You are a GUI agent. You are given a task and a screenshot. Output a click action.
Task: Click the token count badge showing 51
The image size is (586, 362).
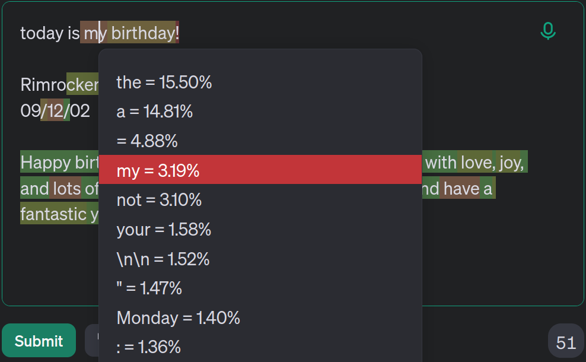pyautogui.click(x=565, y=342)
